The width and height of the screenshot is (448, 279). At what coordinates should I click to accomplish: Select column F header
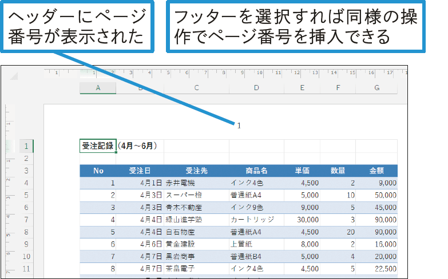338,88
